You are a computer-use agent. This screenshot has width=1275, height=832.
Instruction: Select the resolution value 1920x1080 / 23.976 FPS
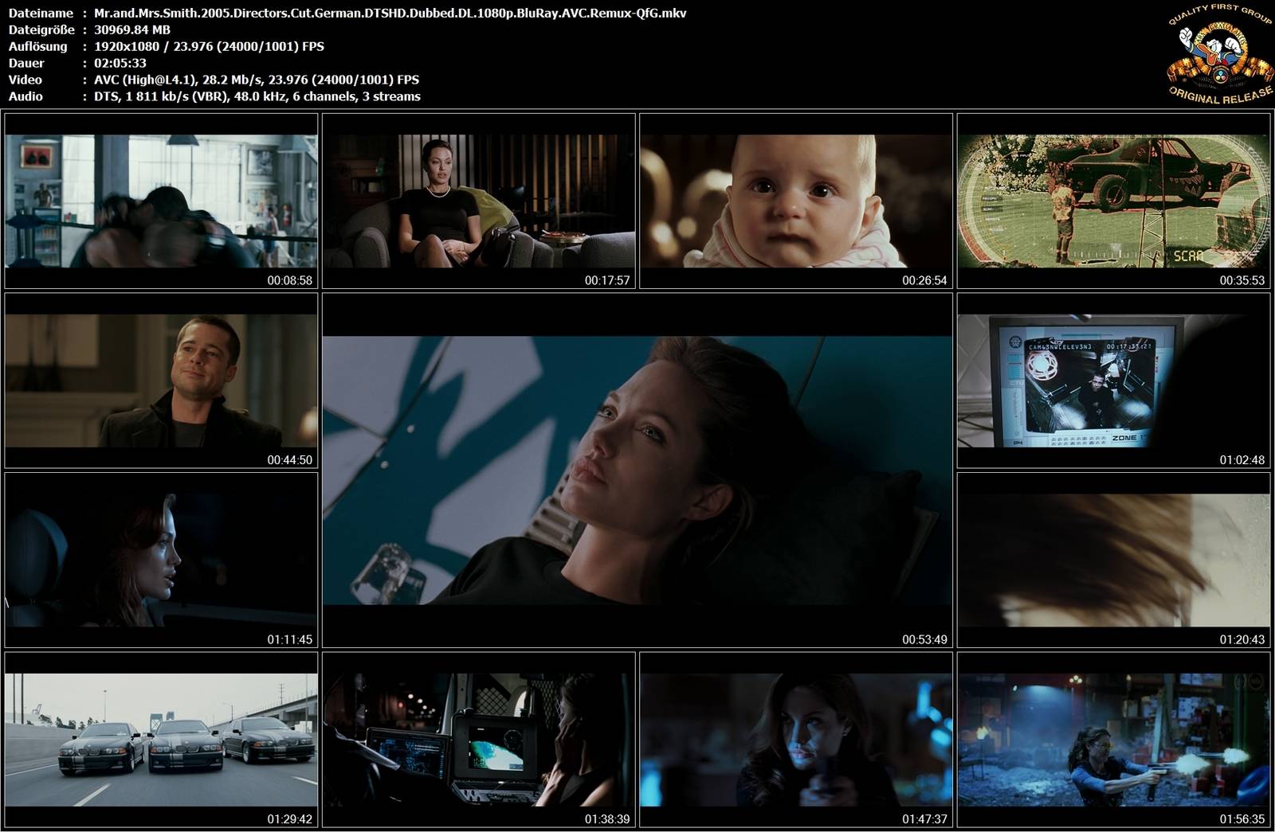point(209,46)
